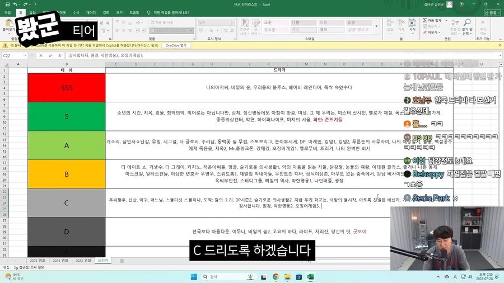
Task: Switch to the 수식 (Formulas) ribbon tab
Action: coord(76,12)
